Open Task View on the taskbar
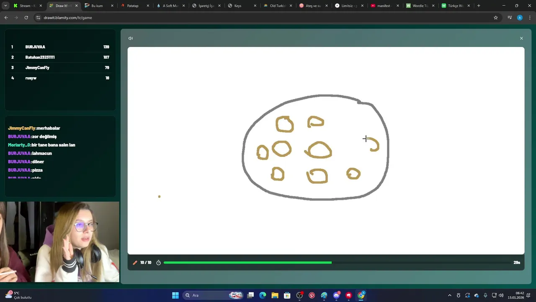The width and height of the screenshot is (536, 302). pyautogui.click(x=250, y=295)
